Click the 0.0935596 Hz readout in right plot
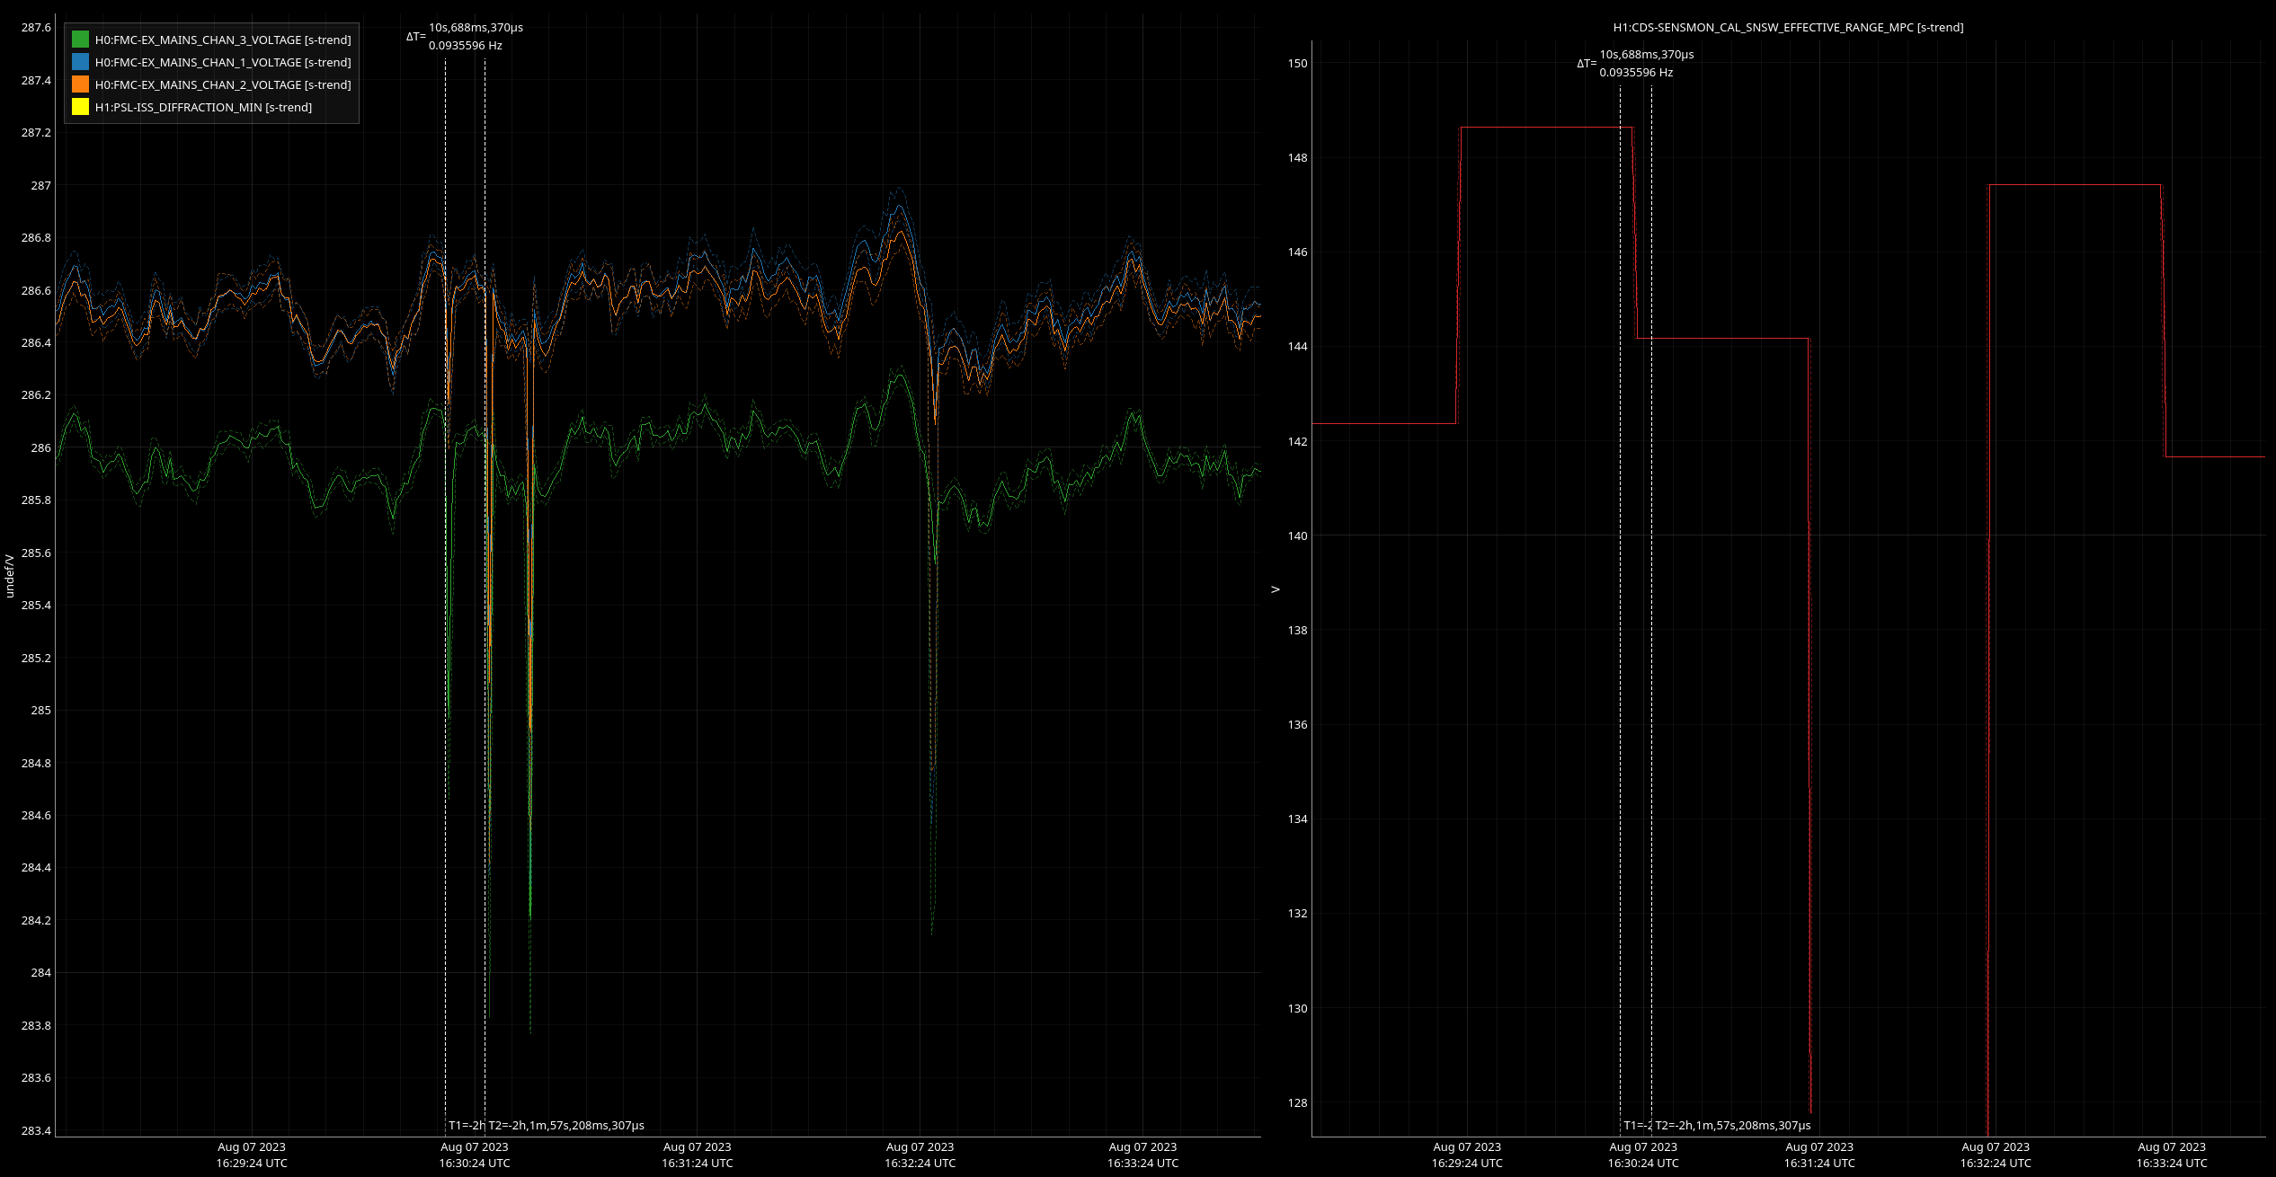The height and width of the screenshot is (1177, 2276). coord(1635,73)
